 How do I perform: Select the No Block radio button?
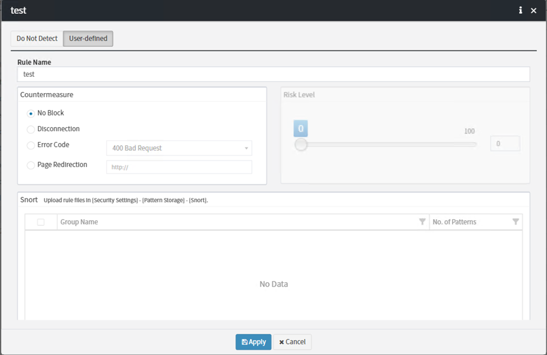(x=31, y=113)
